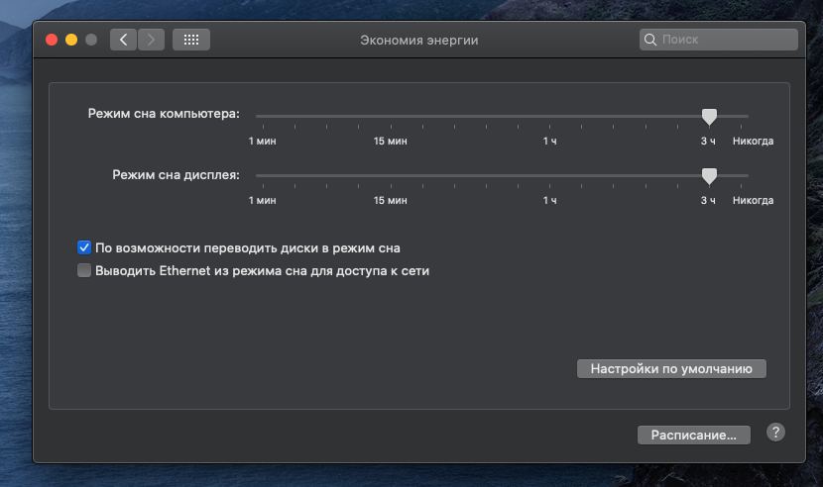This screenshot has height=487, width=823.
Task: Click '15 мин' label under display sleep slider
Action: (x=390, y=200)
